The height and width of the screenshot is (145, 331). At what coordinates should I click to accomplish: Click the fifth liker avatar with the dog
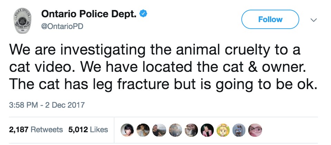tap(191, 130)
